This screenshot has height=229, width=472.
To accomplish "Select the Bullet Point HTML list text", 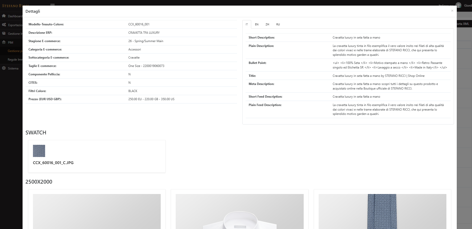I will point(390,65).
